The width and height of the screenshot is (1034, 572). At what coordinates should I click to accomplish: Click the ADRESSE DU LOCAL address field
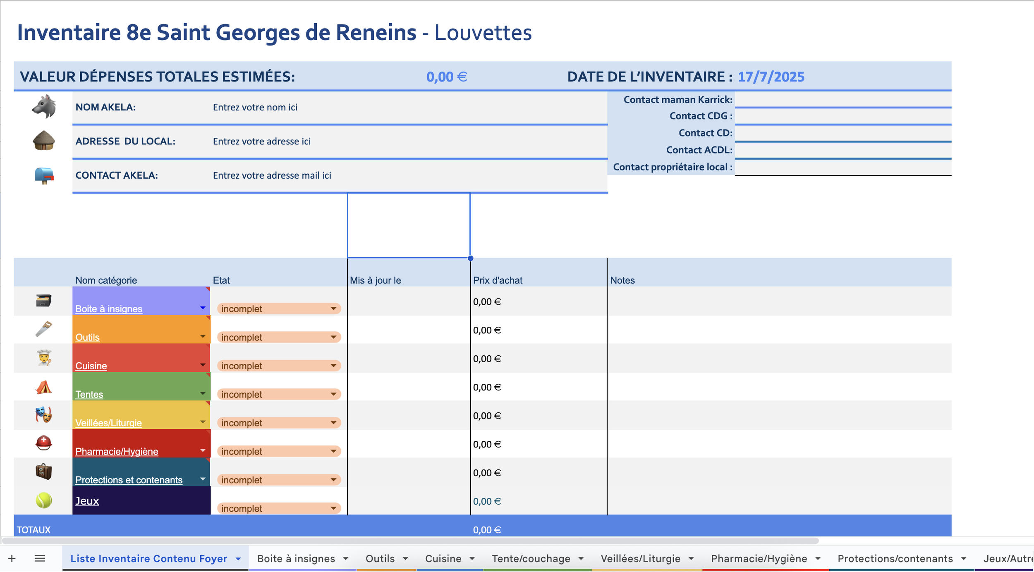[x=409, y=141]
